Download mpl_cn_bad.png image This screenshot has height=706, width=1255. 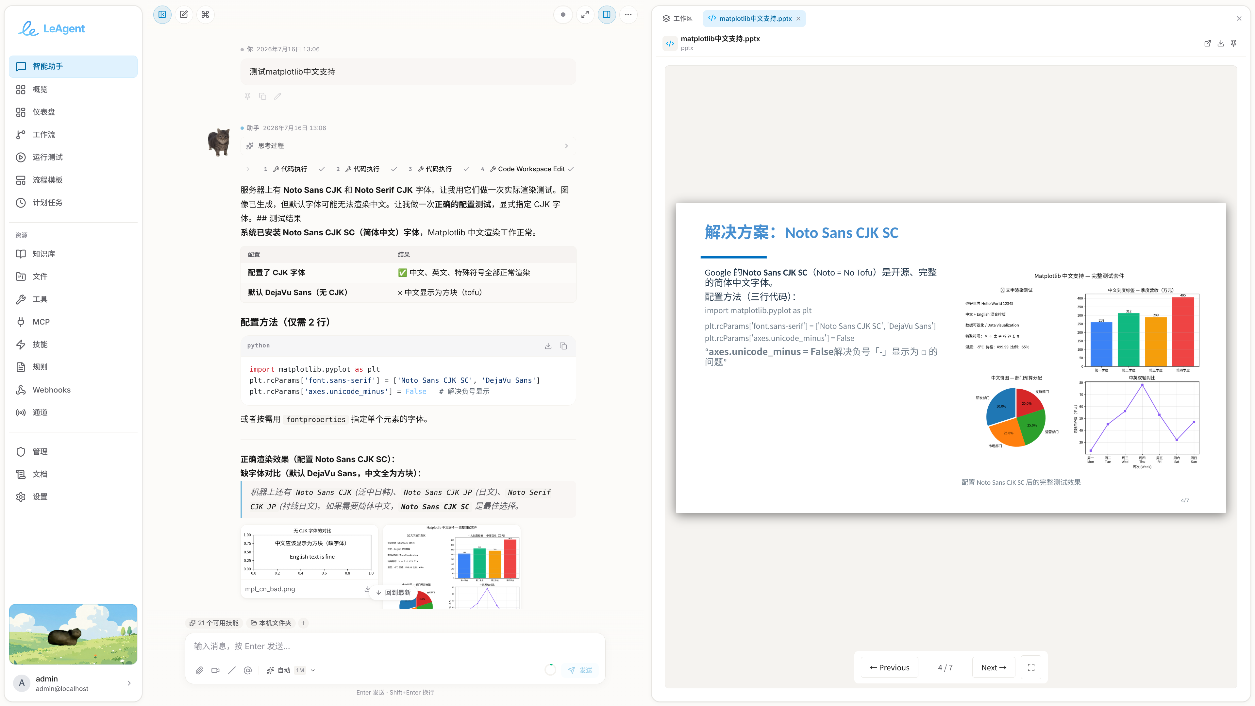[367, 589]
